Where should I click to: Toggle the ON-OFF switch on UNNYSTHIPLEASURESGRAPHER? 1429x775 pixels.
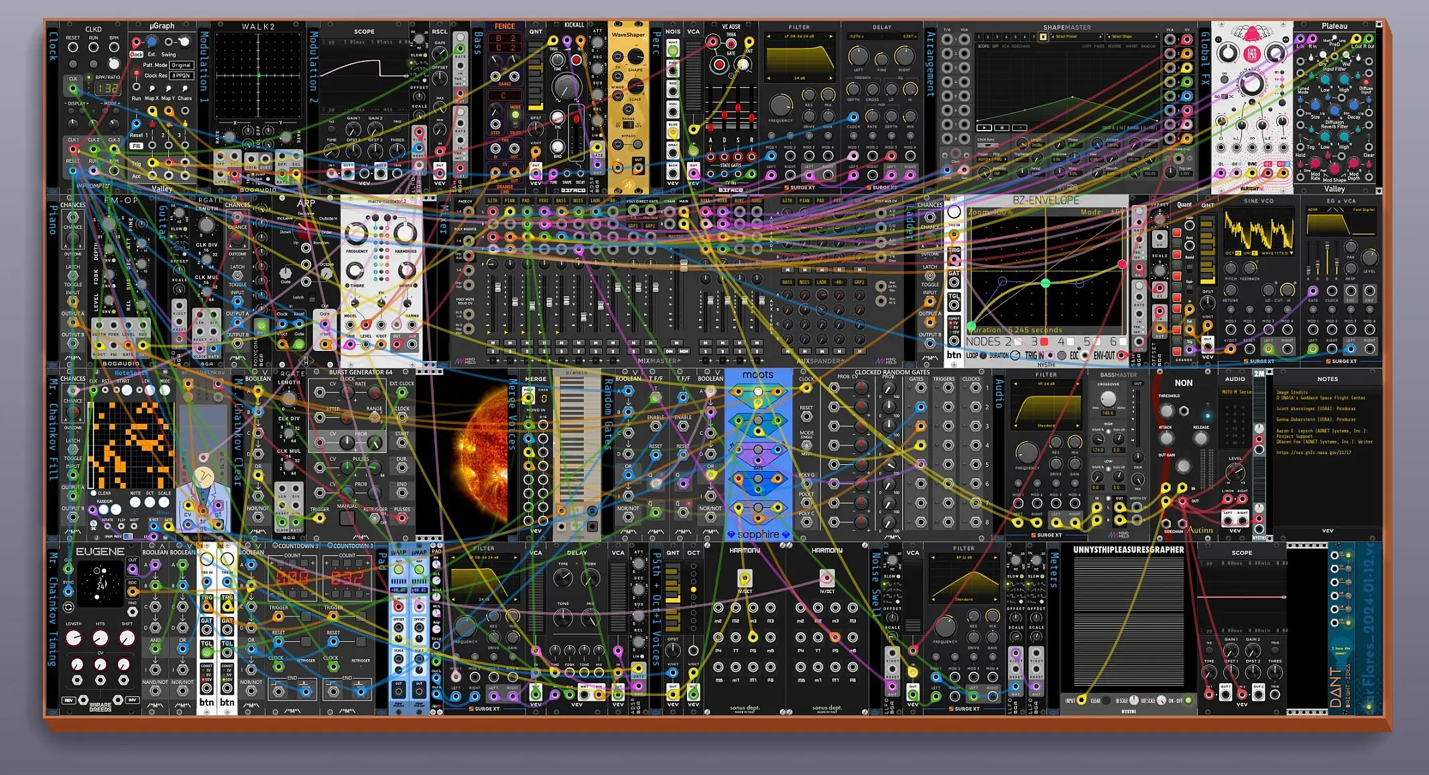click(1188, 701)
